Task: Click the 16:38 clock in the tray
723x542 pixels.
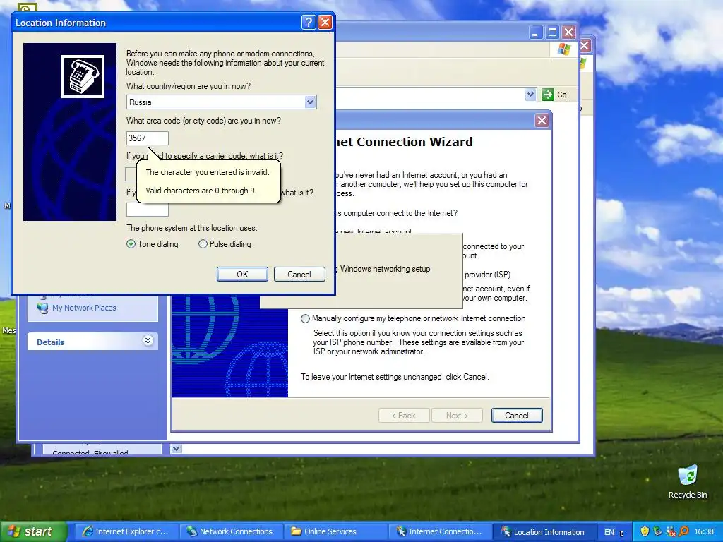Action: tap(704, 532)
